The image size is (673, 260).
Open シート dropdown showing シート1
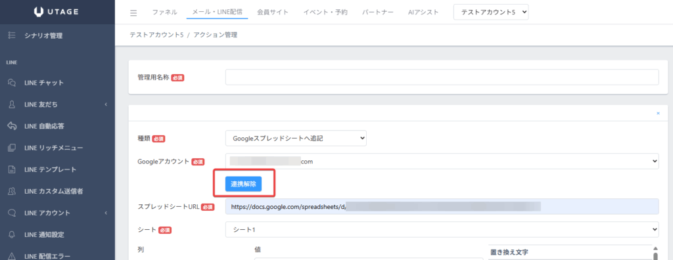click(442, 230)
